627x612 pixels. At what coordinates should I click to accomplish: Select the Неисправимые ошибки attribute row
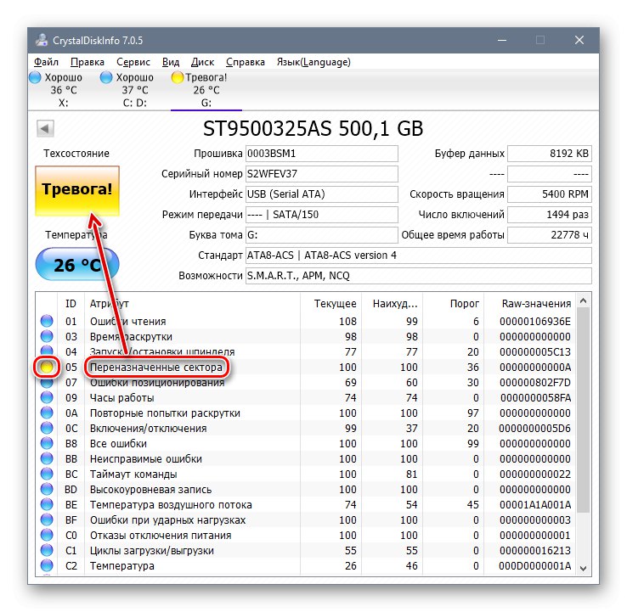tap(306, 458)
